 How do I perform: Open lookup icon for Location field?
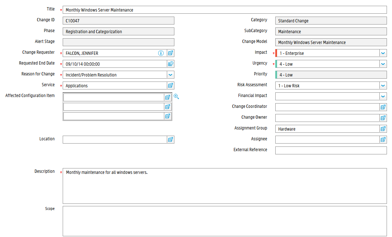tap(170, 139)
